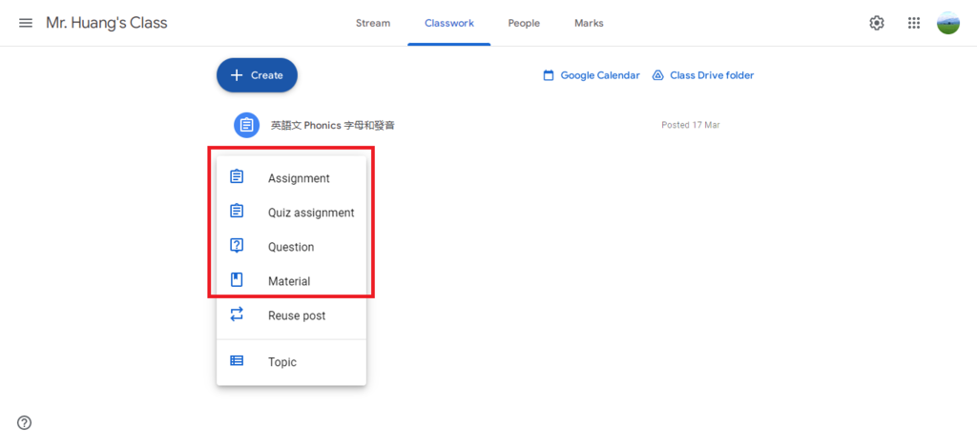Switch to the Stream tab
The image size is (977, 447).
[373, 23]
